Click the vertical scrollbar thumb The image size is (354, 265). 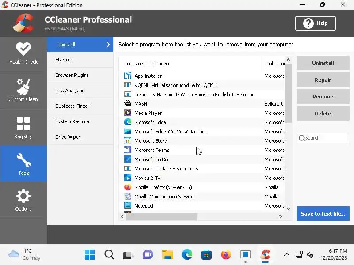click(289, 93)
